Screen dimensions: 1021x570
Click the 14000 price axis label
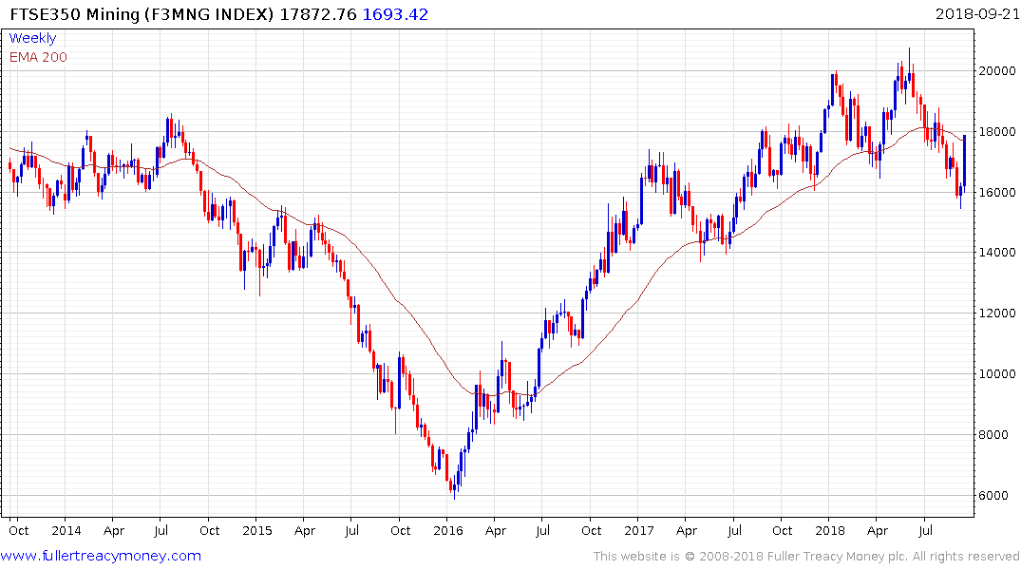(999, 253)
